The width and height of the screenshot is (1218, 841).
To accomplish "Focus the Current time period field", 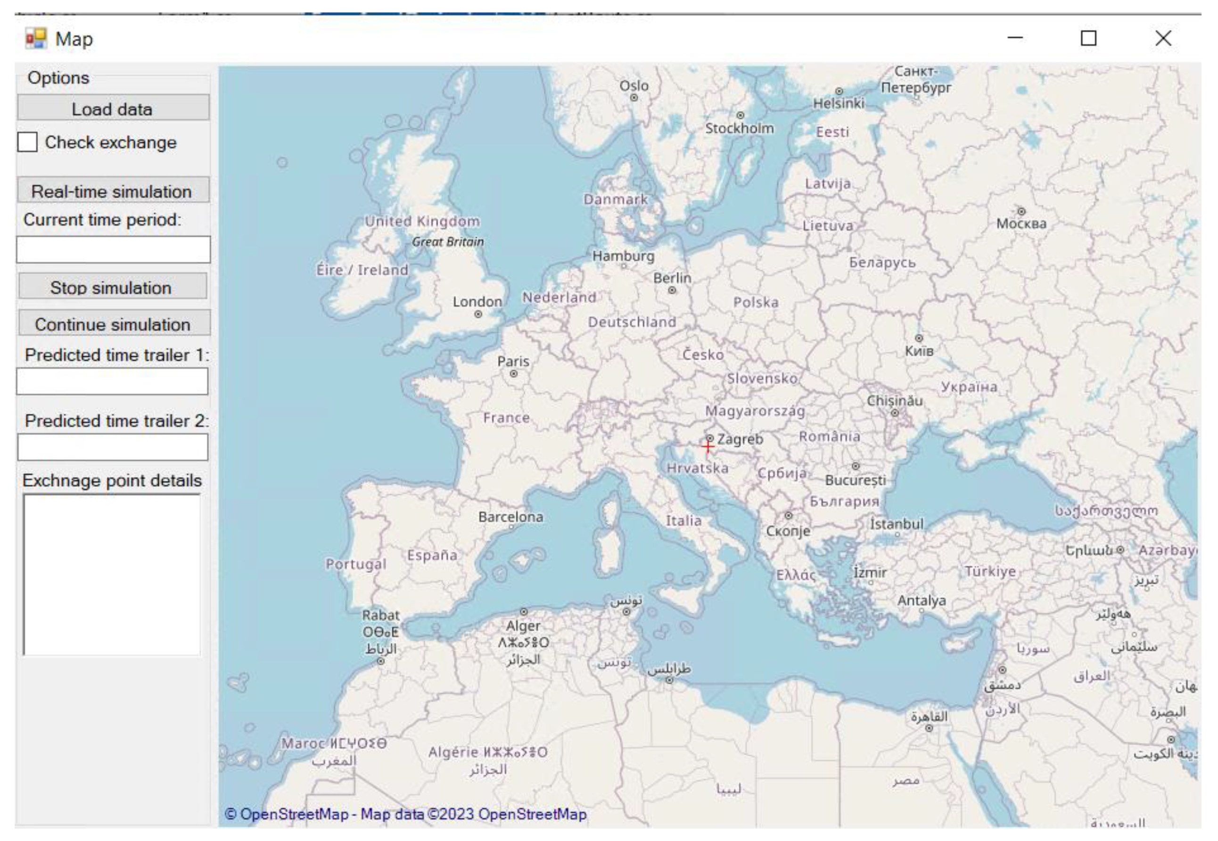I will click(x=113, y=249).
